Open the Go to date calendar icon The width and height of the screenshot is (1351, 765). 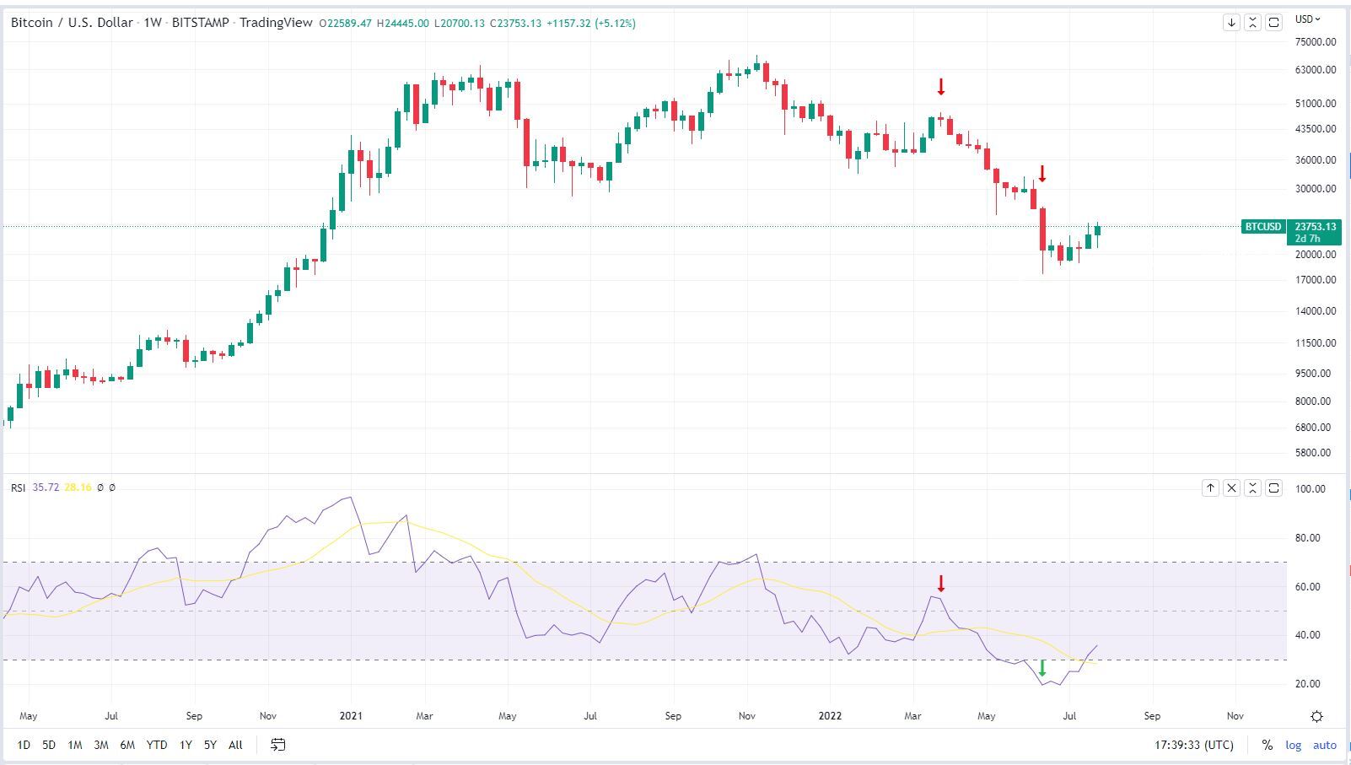click(x=277, y=745)
